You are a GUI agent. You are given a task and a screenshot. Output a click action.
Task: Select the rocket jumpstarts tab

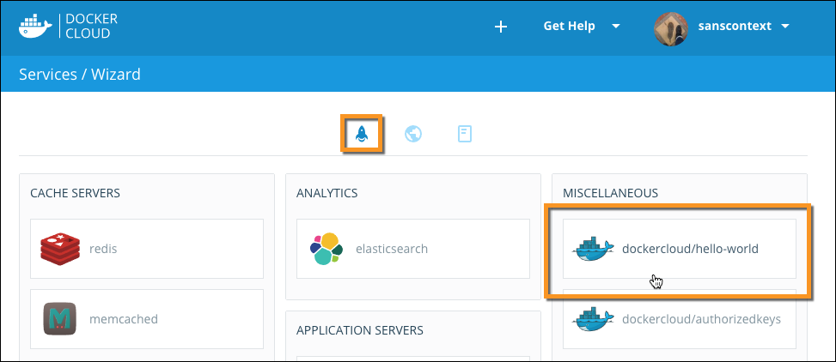361,134
